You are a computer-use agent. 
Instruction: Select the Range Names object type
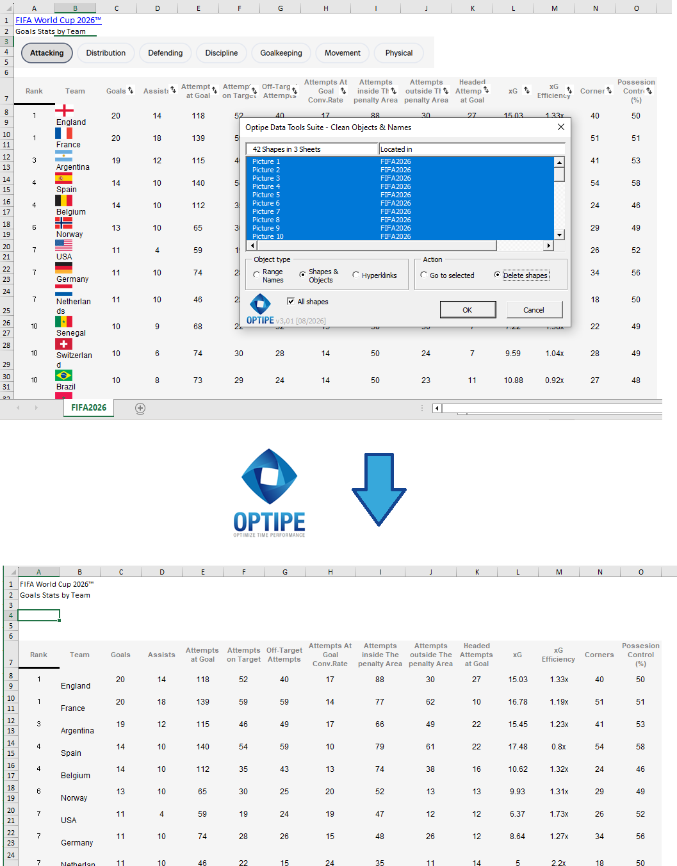pos(257,275)
